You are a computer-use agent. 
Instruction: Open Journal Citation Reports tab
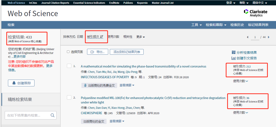55,3
